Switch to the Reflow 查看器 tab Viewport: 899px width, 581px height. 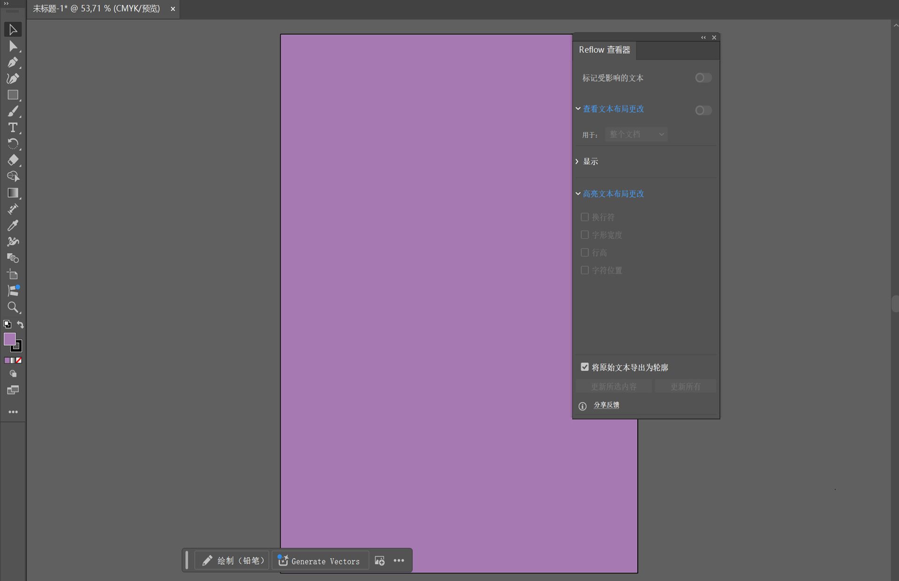point(604,50)
